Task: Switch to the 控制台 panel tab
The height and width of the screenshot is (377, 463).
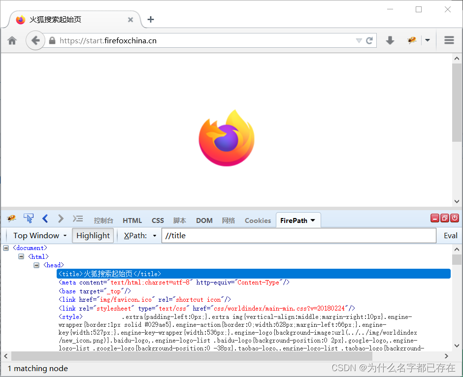Action: [x=103, y=220]
